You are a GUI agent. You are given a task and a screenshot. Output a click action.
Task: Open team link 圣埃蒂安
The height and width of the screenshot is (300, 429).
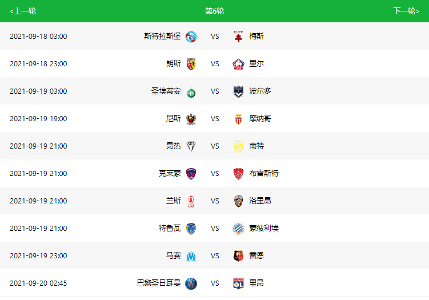[x=166, y=91]
